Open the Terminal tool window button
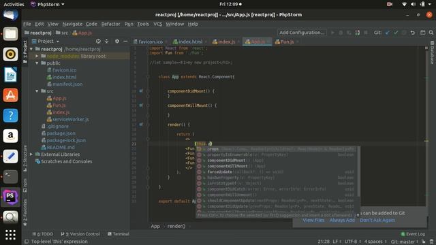Screen dimensions: 436x245 (118, 234)
